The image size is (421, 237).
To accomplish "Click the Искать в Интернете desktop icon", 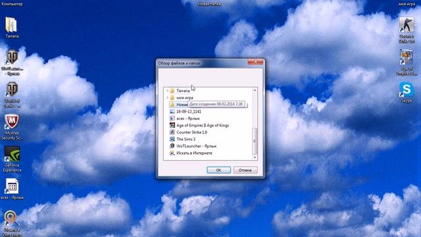I will click(x=12, y=224).
